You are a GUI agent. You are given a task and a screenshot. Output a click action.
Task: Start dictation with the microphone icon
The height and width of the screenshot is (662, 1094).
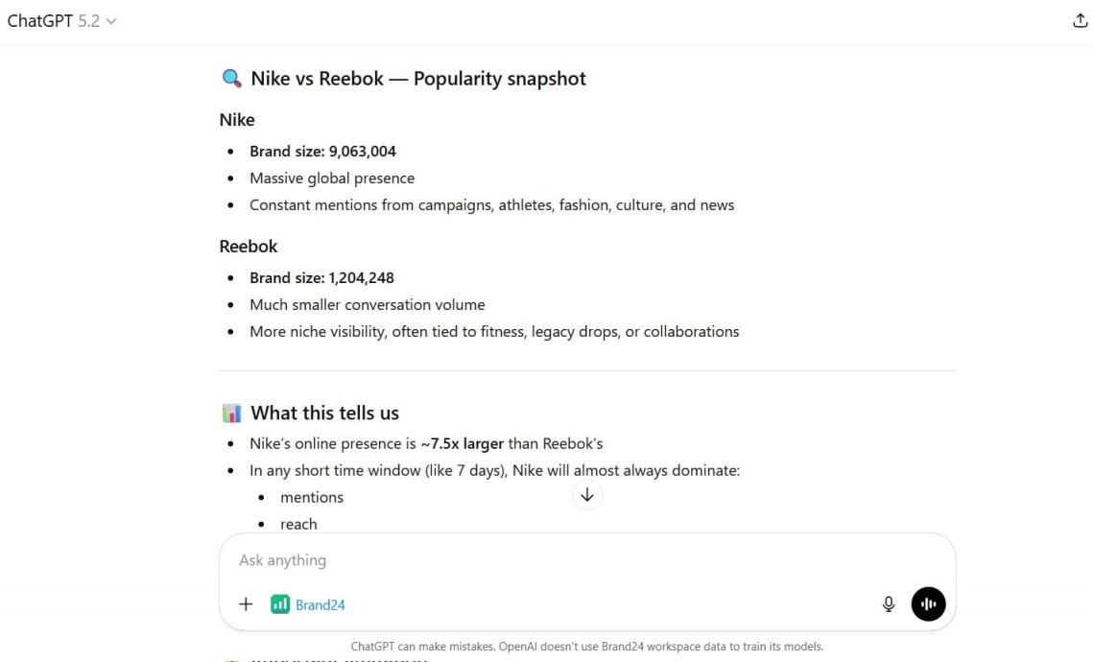(x=889, y=604)
